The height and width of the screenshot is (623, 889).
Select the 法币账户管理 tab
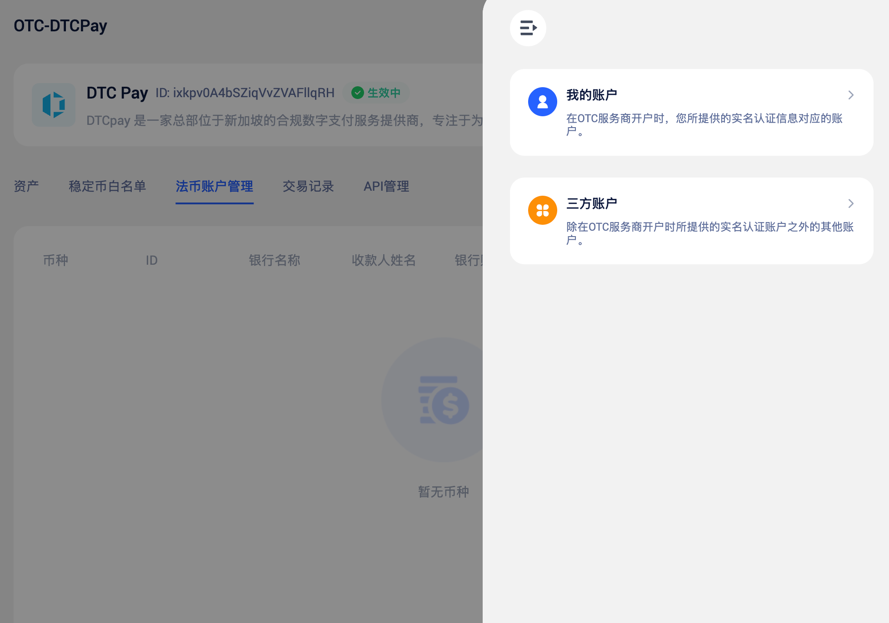coord(214,186)
